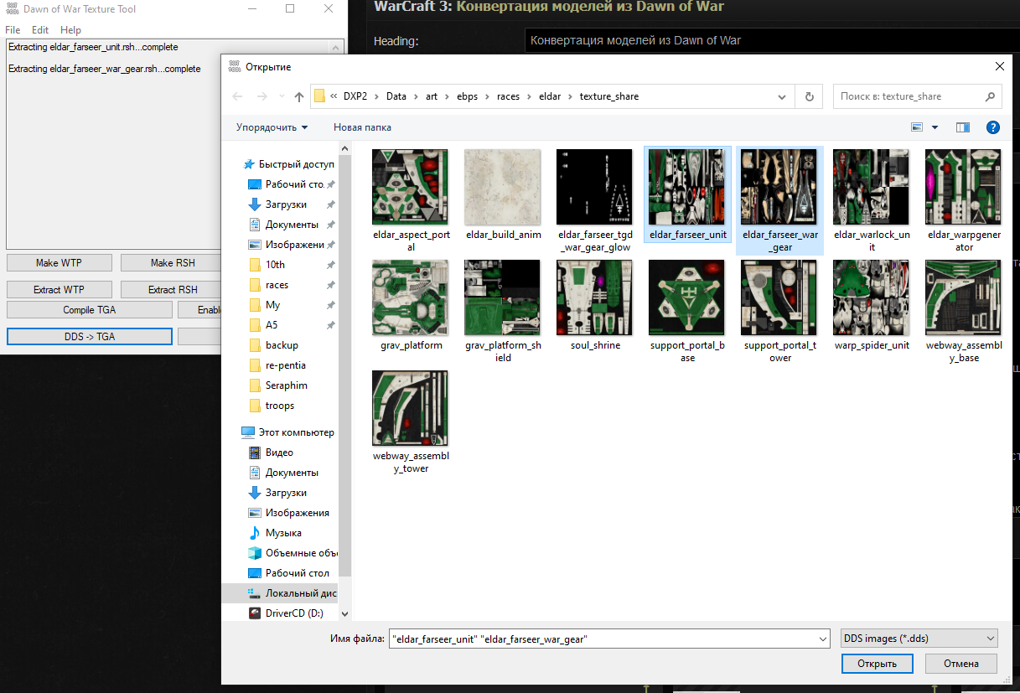1020x693 pixels.
Task: Open Рабочий стол under quick access
Action: [287, 184]
